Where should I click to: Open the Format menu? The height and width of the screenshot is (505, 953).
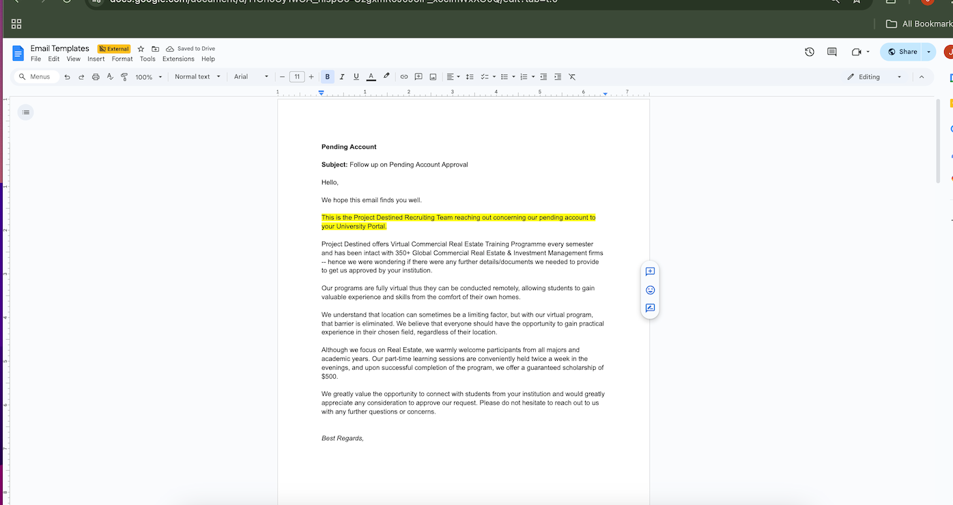click(x=122, y=59)
